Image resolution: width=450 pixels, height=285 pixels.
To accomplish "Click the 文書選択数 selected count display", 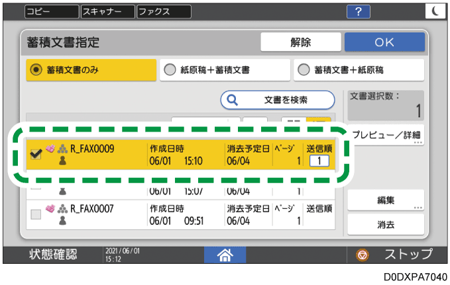I will click(x=386, y=105).
